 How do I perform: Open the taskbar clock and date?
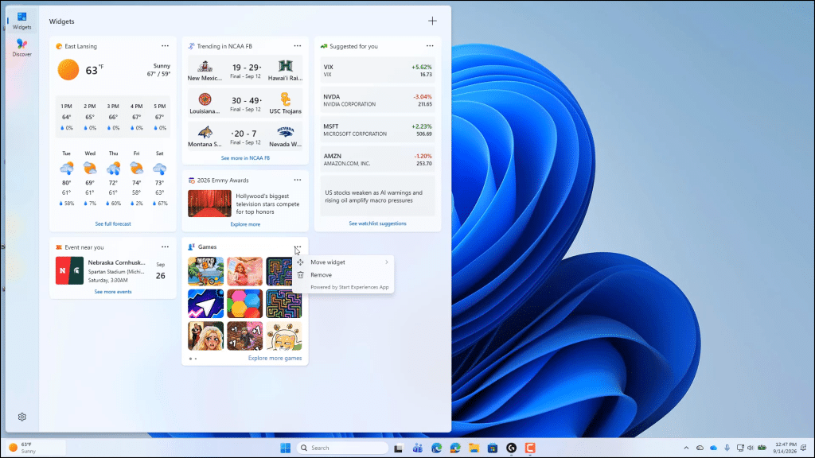785,448
